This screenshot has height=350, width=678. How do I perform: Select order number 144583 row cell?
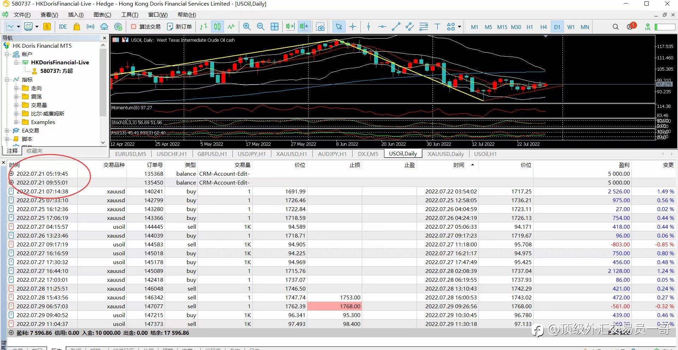(x=154, y=244)
